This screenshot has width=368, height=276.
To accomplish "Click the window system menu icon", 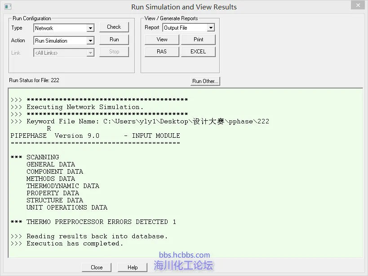I will click(8, 7).
